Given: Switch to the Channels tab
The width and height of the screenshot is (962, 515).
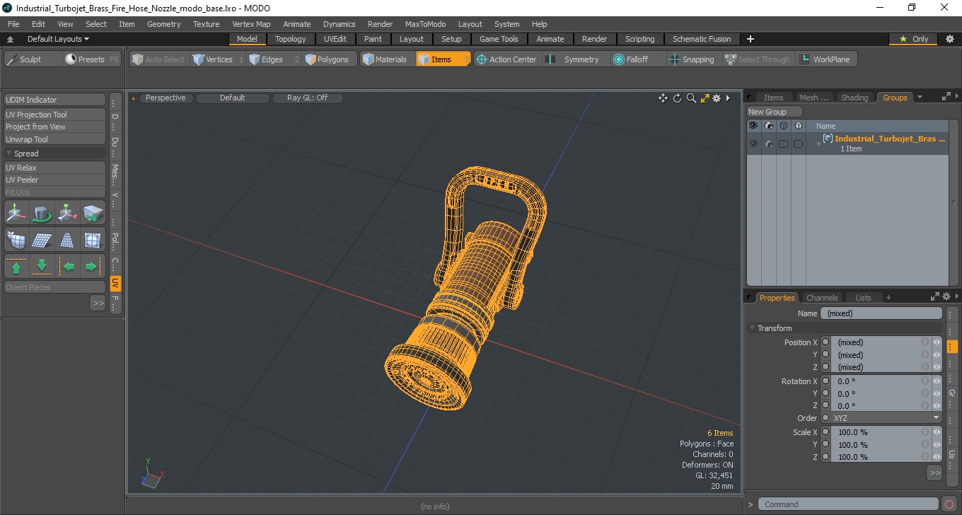Looking at the screenshot, I should (x=822, y=298).
